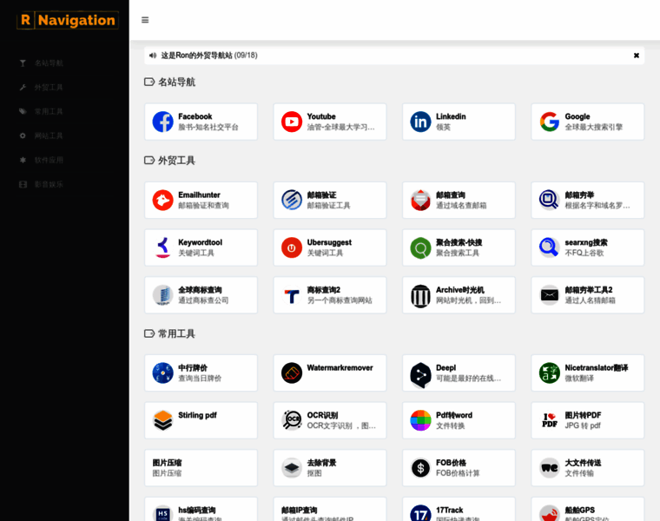
Task: Click the Deepl hexagon icon
Action: click(420, 374)
